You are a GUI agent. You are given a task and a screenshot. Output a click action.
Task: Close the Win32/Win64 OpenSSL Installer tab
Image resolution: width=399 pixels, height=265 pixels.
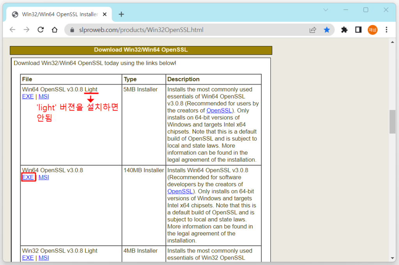pyautogui.click(x=104, y=14)
